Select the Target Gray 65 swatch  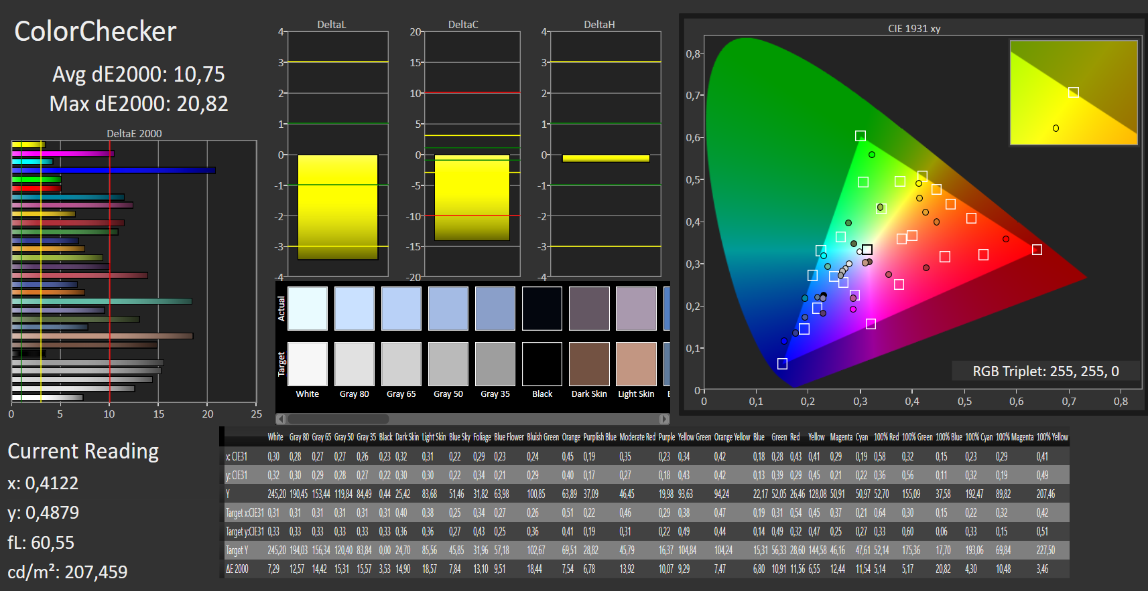(x=401, y=364)
